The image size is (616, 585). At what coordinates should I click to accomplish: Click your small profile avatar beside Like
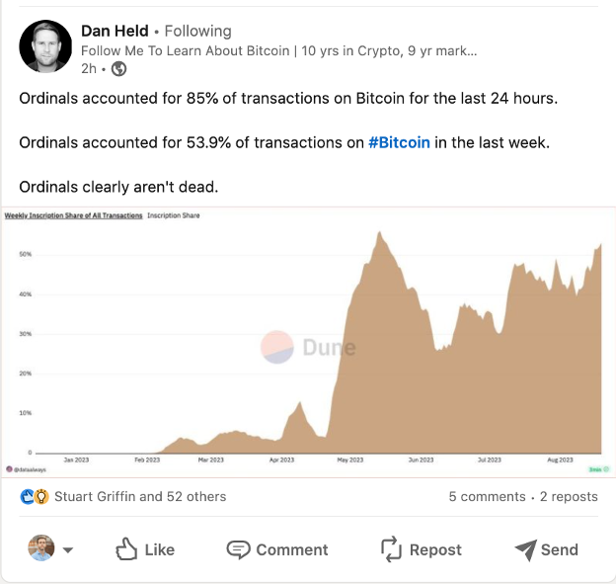[x=40, y=548]
